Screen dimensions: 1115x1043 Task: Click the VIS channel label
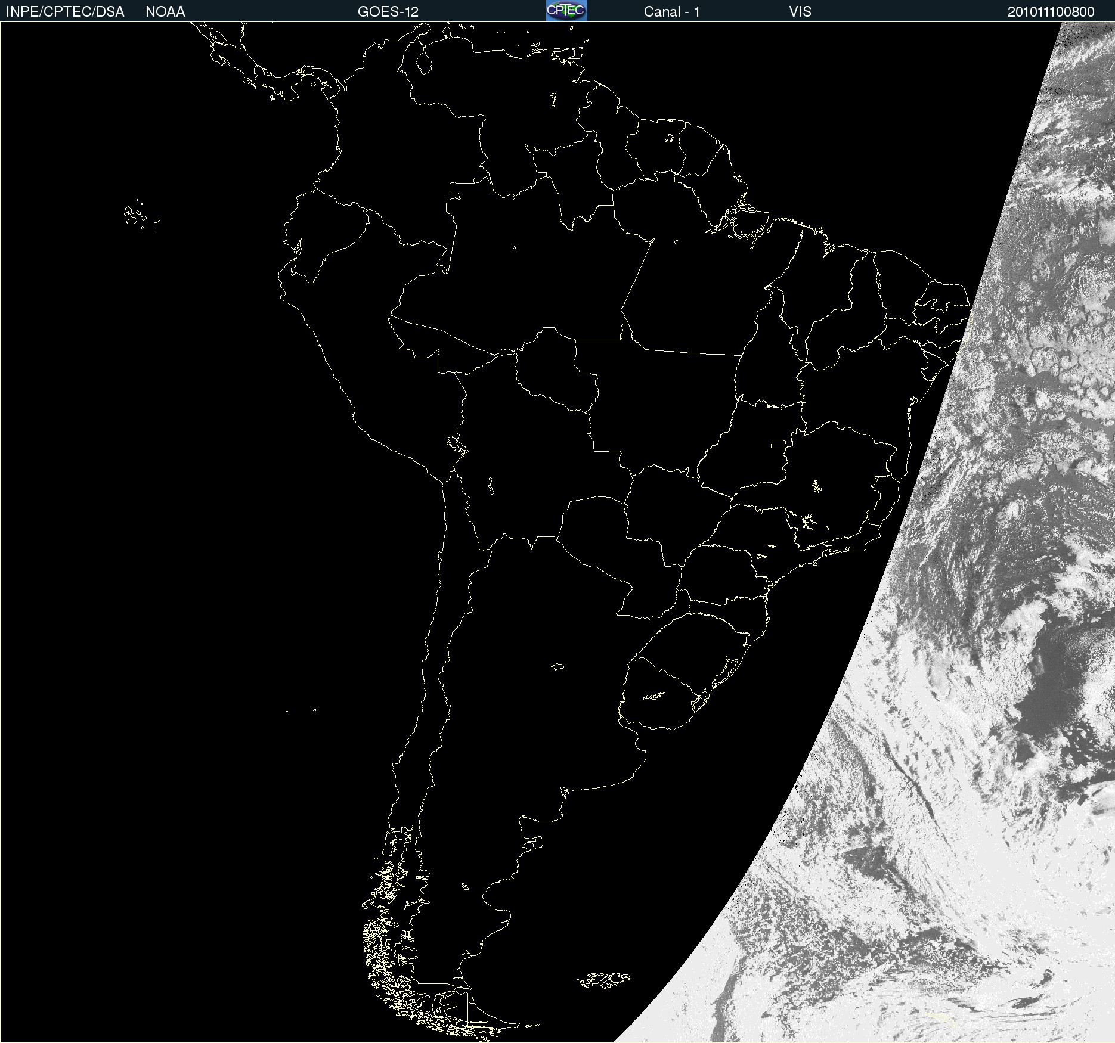800,12
